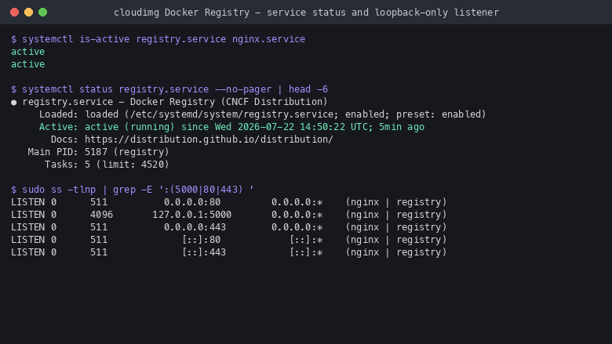The image size is (612, 344).
Task: Click the green maximize window button
Action: tap(43, 12)
